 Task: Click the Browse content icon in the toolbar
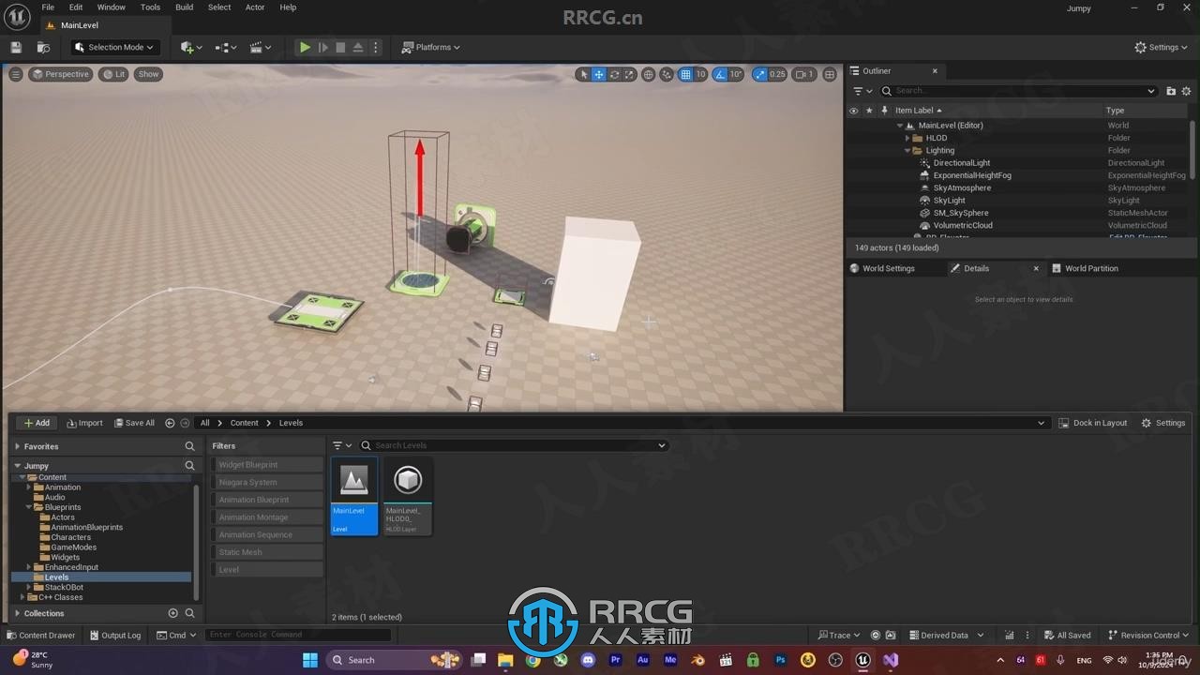pos(43,47)
